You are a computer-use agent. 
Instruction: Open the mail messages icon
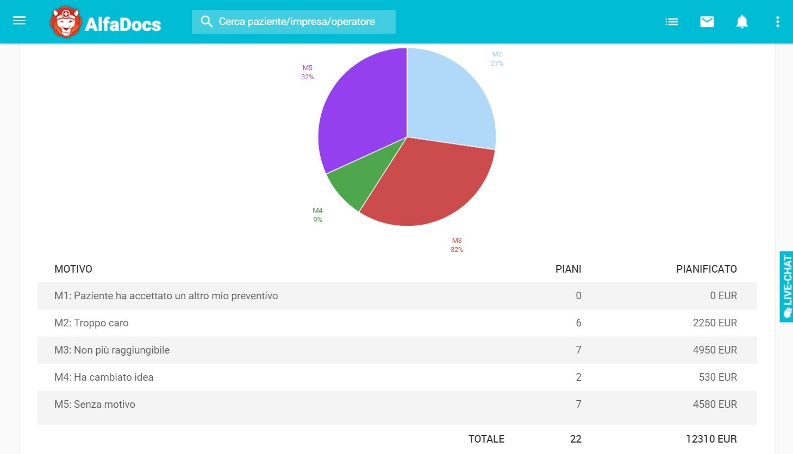coord(707,22)
